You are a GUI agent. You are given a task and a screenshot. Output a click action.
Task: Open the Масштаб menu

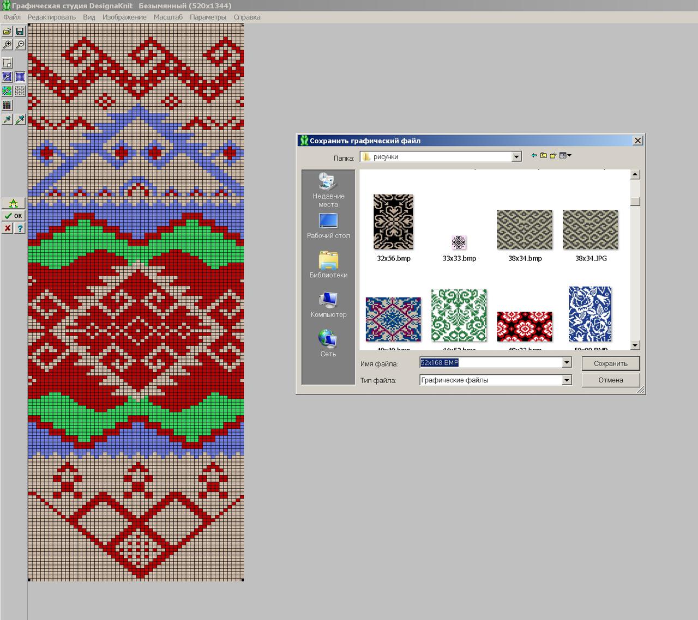tap(168, 17)
